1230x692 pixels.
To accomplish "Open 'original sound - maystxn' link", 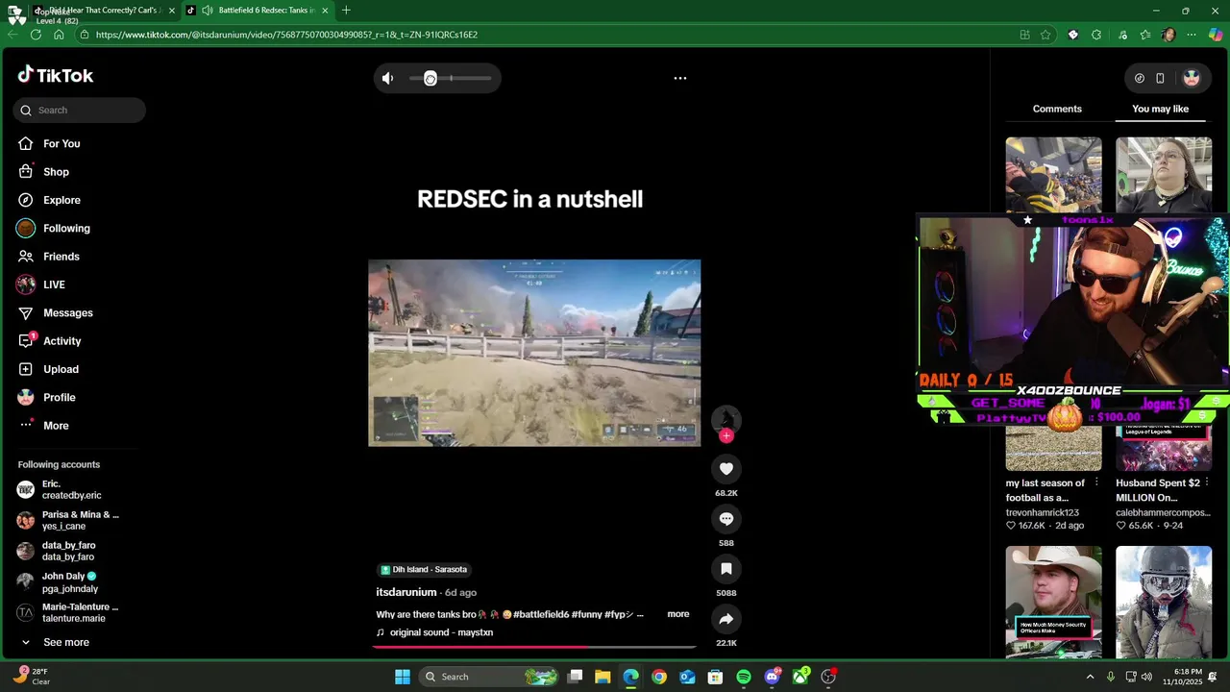I will tap(441, 632).
